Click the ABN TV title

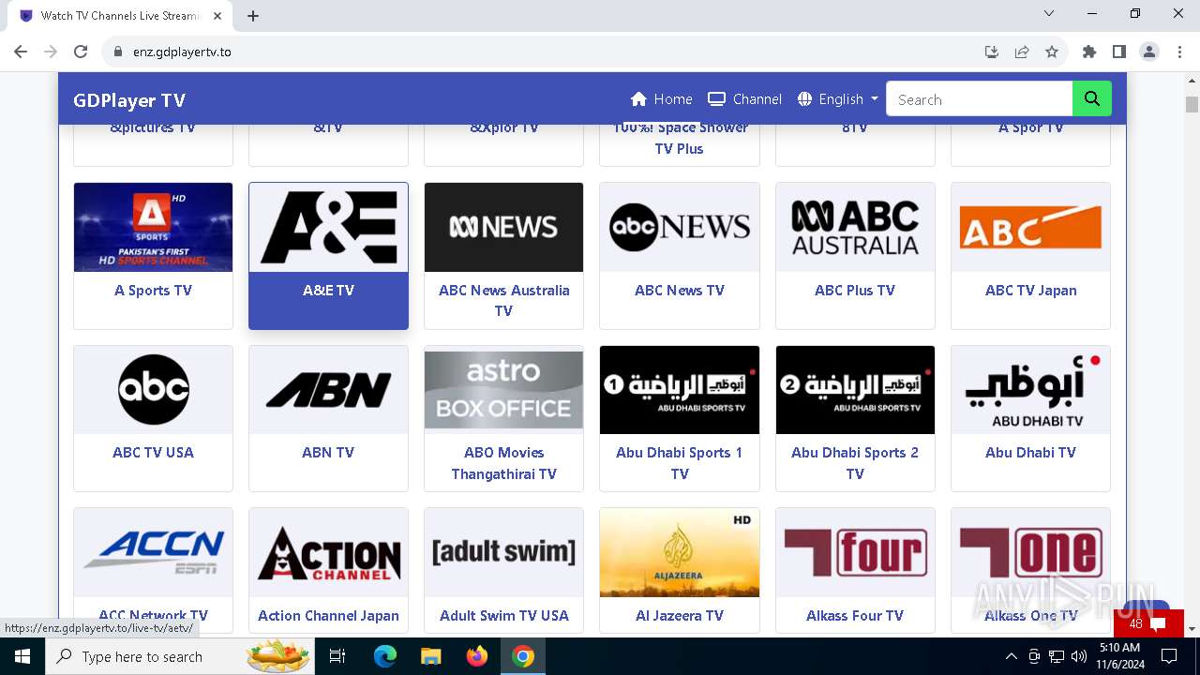(328, 453)
